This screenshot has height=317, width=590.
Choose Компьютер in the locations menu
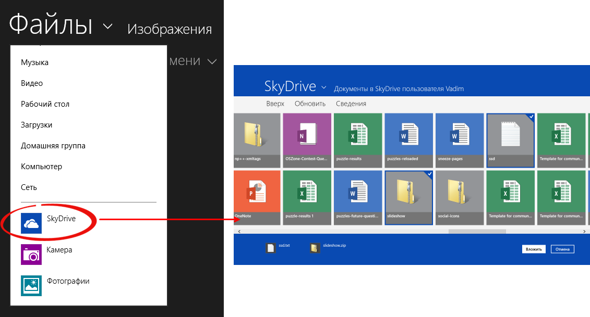(x=41, y=167)
